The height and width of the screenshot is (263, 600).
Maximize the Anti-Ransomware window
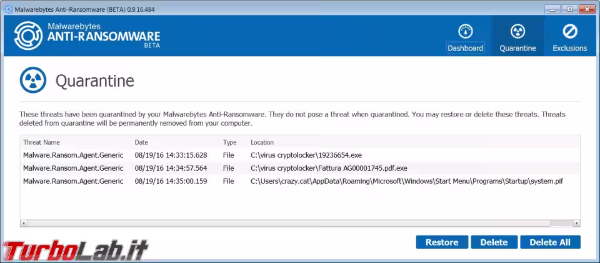tap(570, 9)
